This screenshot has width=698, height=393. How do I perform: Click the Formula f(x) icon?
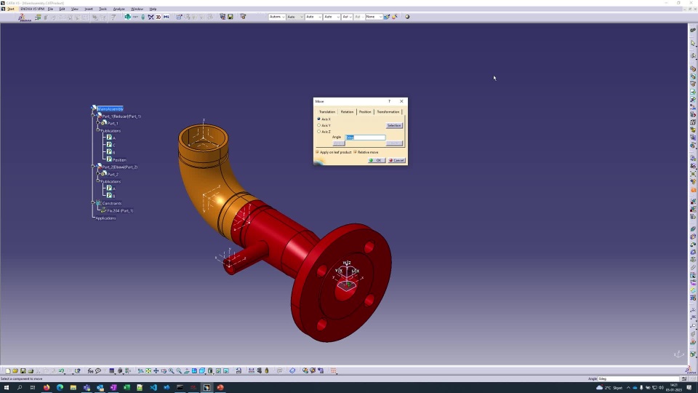90,370
